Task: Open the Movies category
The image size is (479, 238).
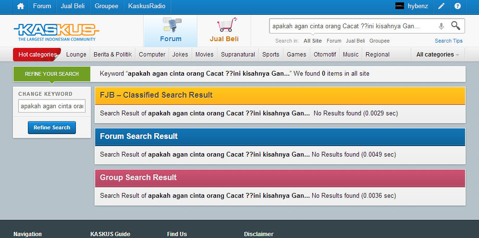Action: (x=204, y=55)
